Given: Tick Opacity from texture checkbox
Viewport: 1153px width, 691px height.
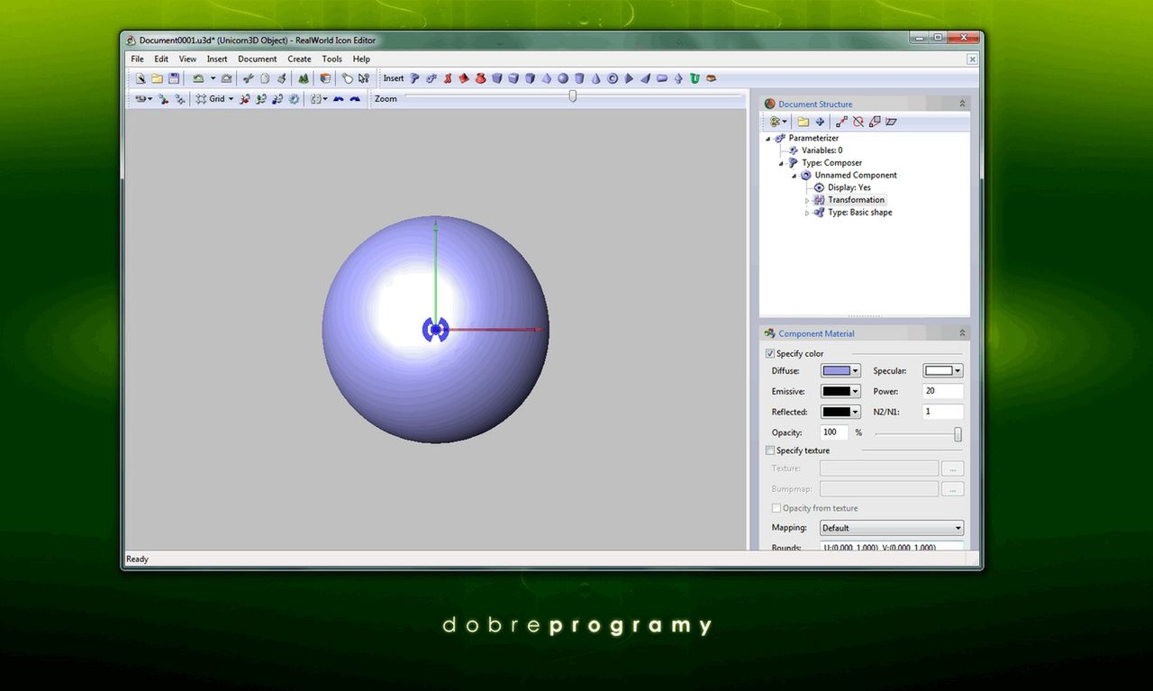Looking at the screenshot, I should 776,508.
